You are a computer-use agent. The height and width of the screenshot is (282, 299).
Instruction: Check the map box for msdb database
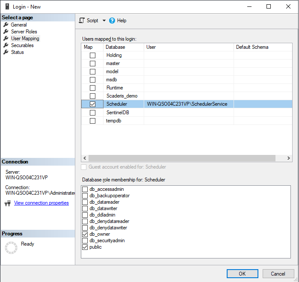tap(92, 80)
